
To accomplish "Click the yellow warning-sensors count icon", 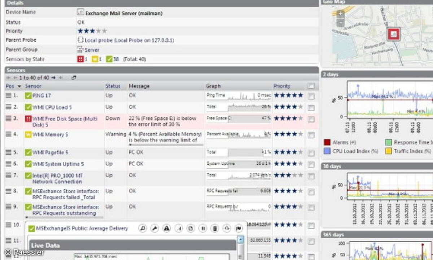I will tap(95, 59).
